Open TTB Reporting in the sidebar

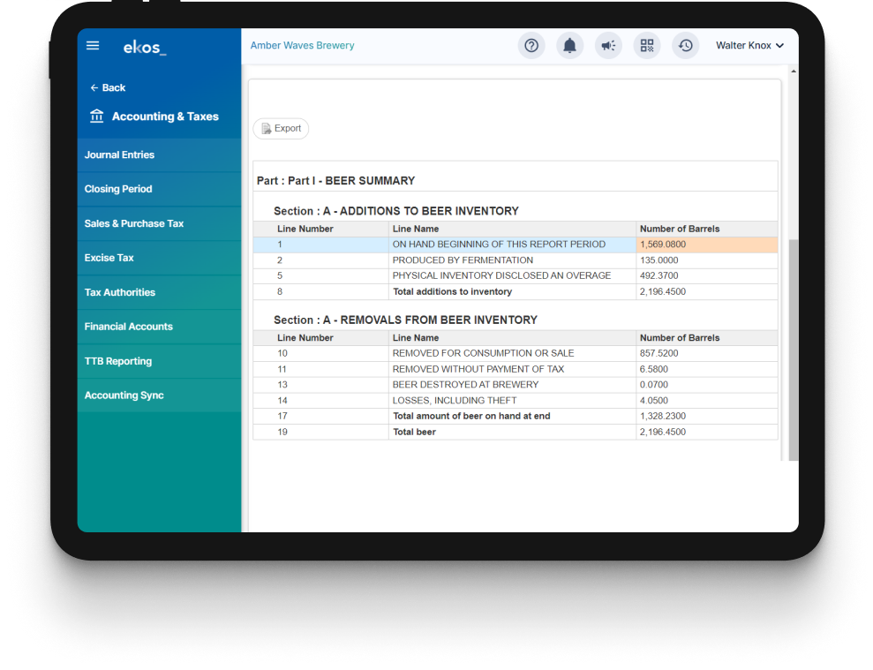coord(159,361)
